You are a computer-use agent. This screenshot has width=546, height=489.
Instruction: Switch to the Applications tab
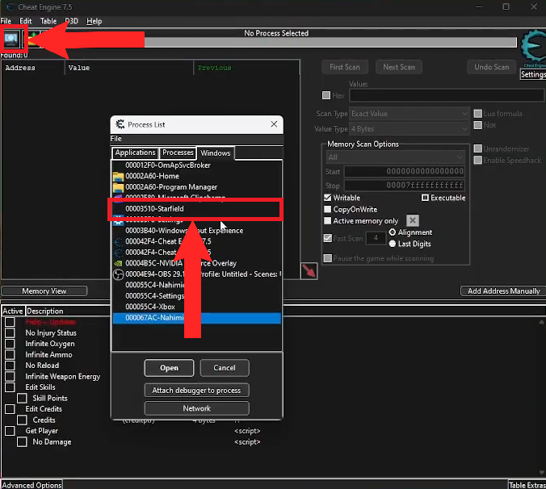tap(135, 153)
